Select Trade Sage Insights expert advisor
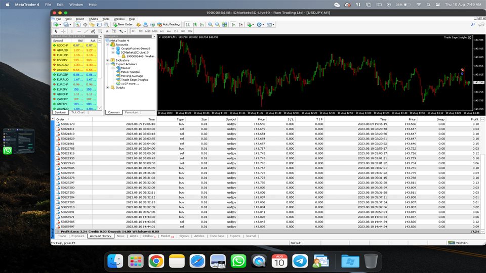This screenshot has height=273, width=486. coord(134,79)
